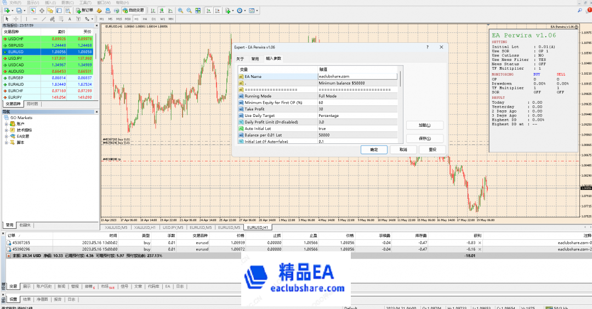Expand the 技术指标 tree node
This screenshot has width=592, height=309.
(x=6, y=130)
